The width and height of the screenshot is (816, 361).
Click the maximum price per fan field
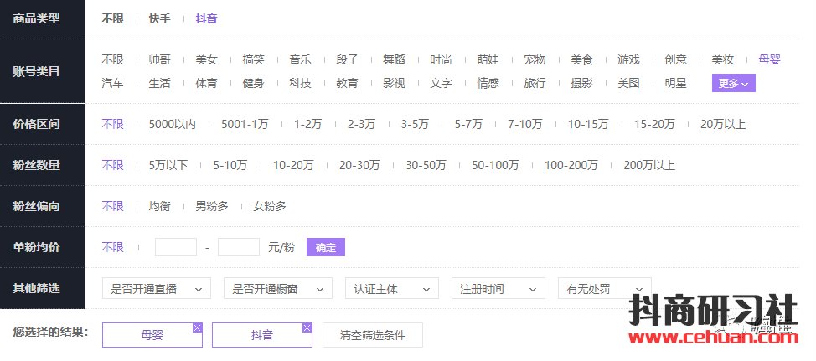coord(239,247)
